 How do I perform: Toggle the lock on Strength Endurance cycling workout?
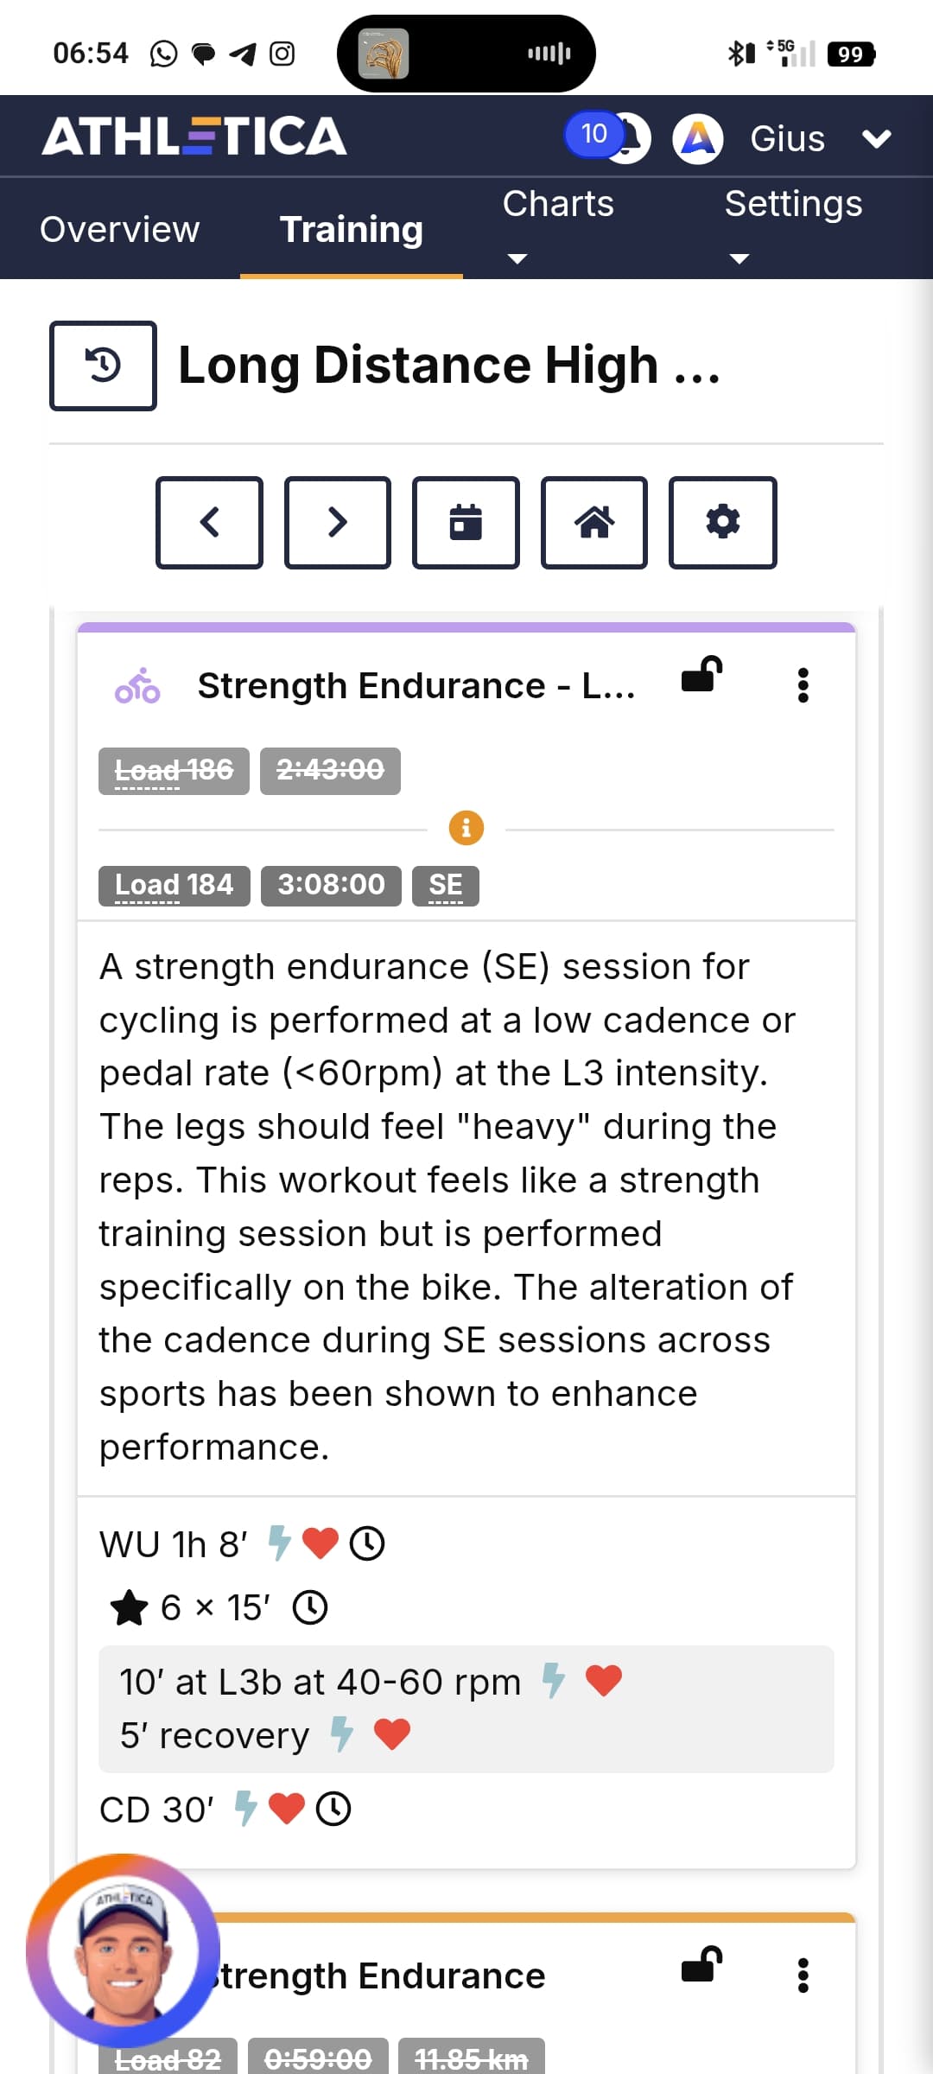click(x=701, y=675)
